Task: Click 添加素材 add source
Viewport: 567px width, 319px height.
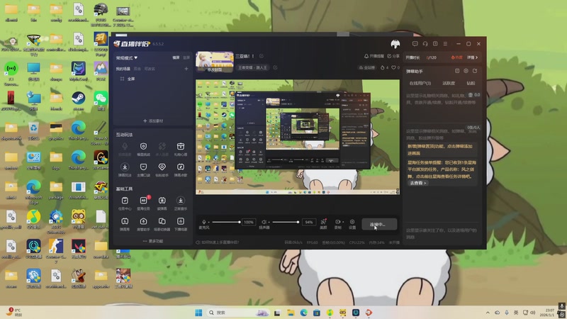Action: tap(153, 121)
